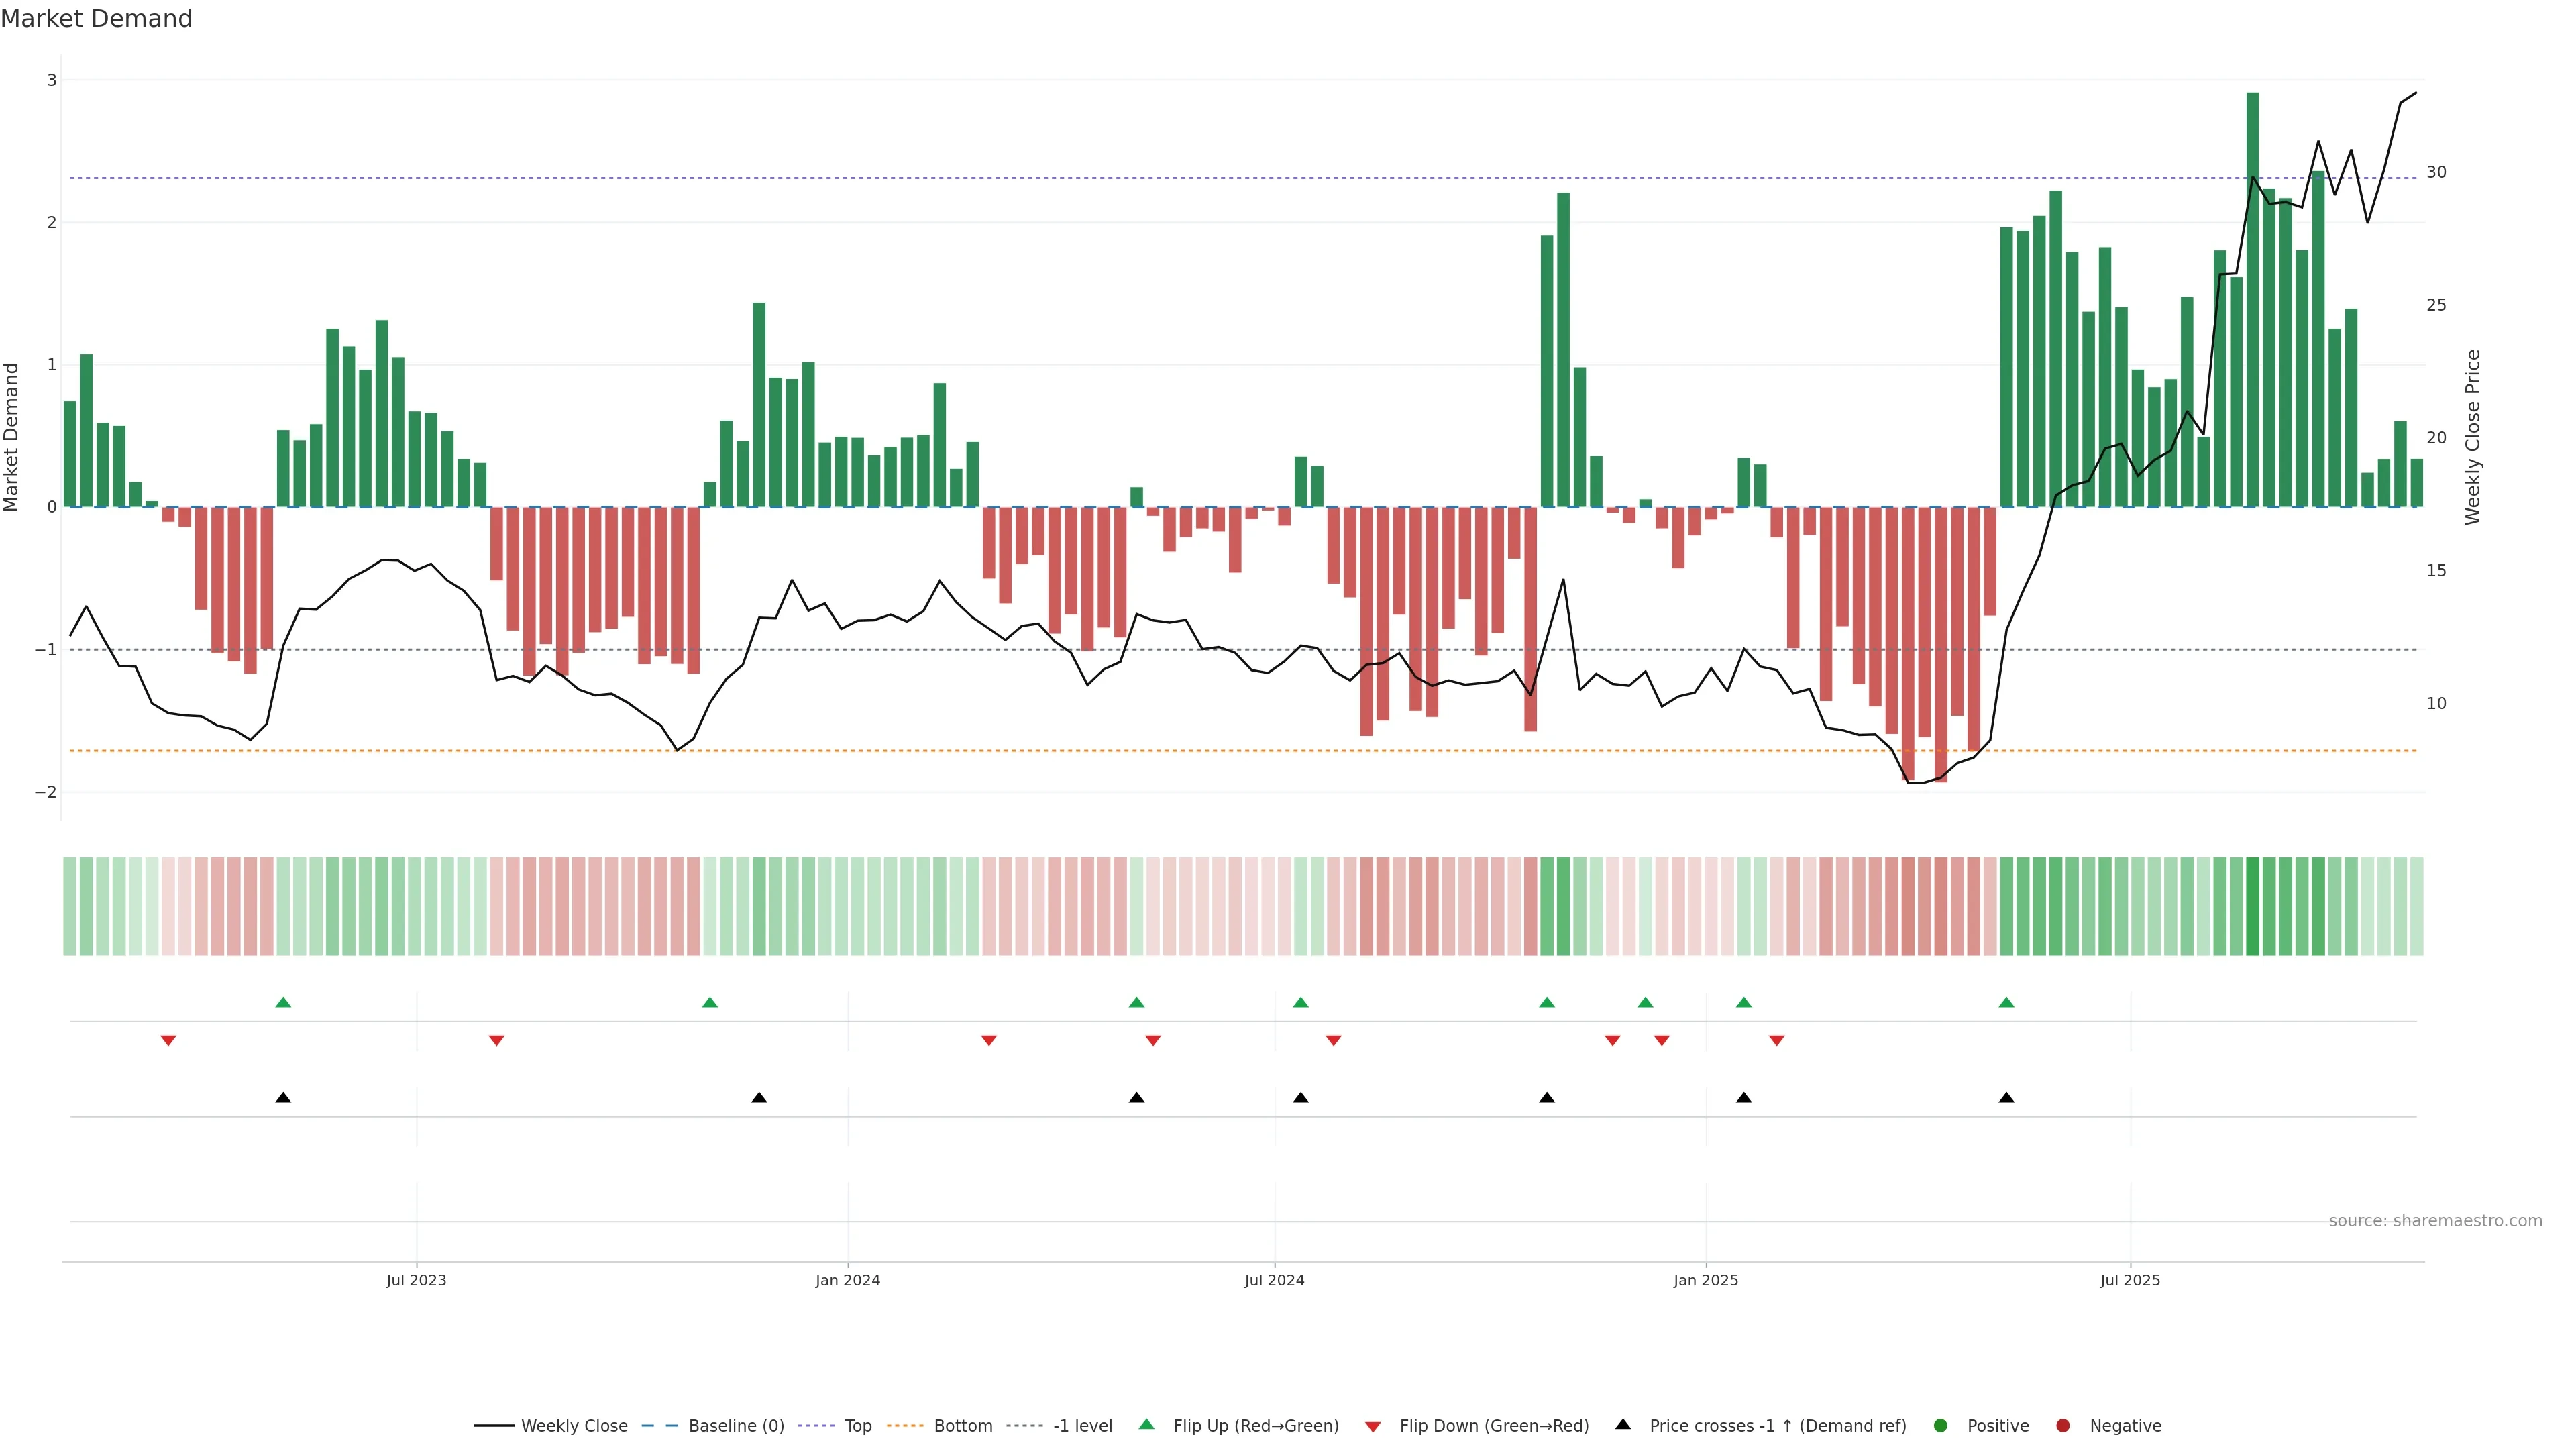Click the green Flip Up triangle legend icon
Viewport: 2576px width, 1449px height.
[x=1146, y=1424]
